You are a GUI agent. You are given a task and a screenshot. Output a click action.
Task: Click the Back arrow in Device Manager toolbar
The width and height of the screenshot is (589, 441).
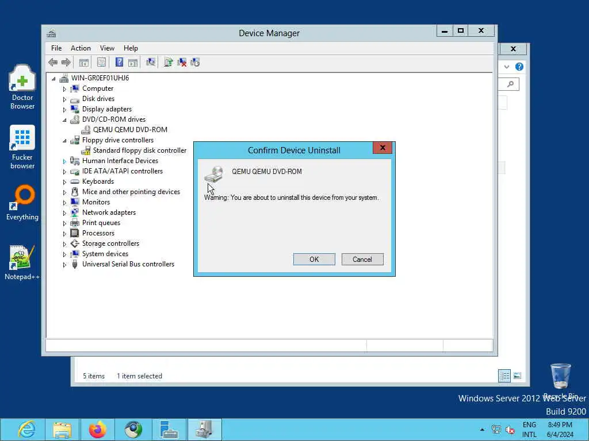(x=53, y=62)
